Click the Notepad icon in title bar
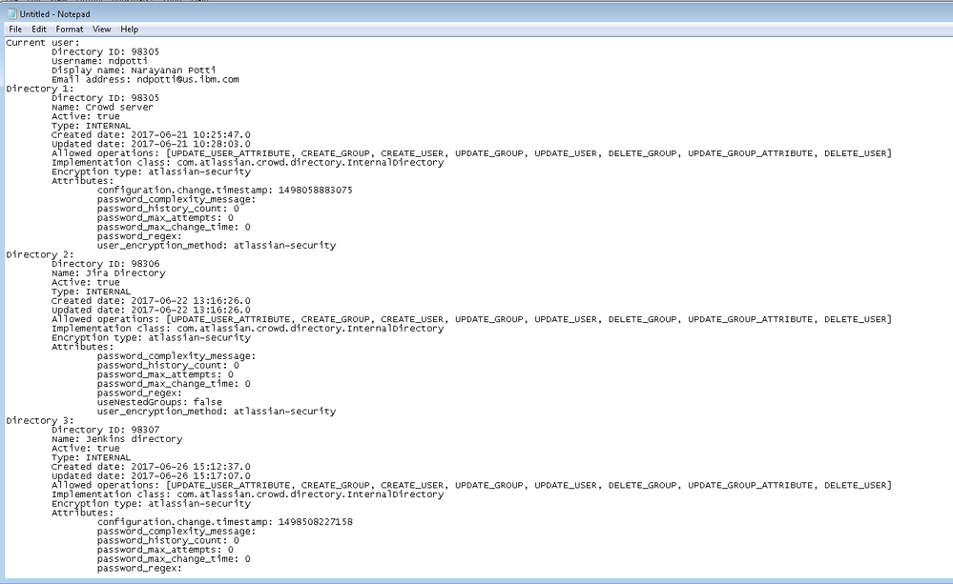The image size is (953, 584). [11, 14]
